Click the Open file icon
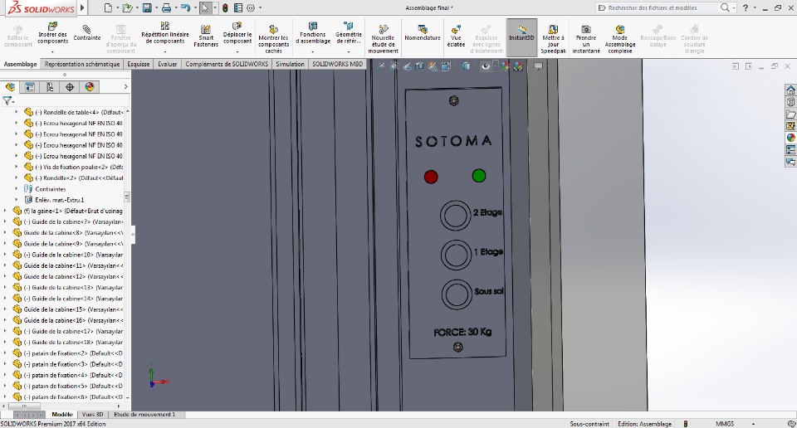 [127, 7]
